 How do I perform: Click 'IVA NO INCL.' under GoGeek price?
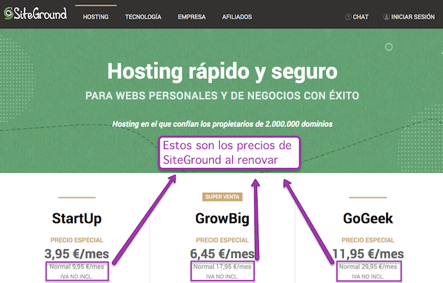368,277
